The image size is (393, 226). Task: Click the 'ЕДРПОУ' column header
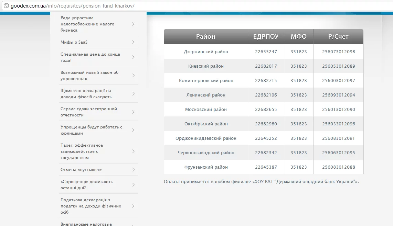[266, 36]
